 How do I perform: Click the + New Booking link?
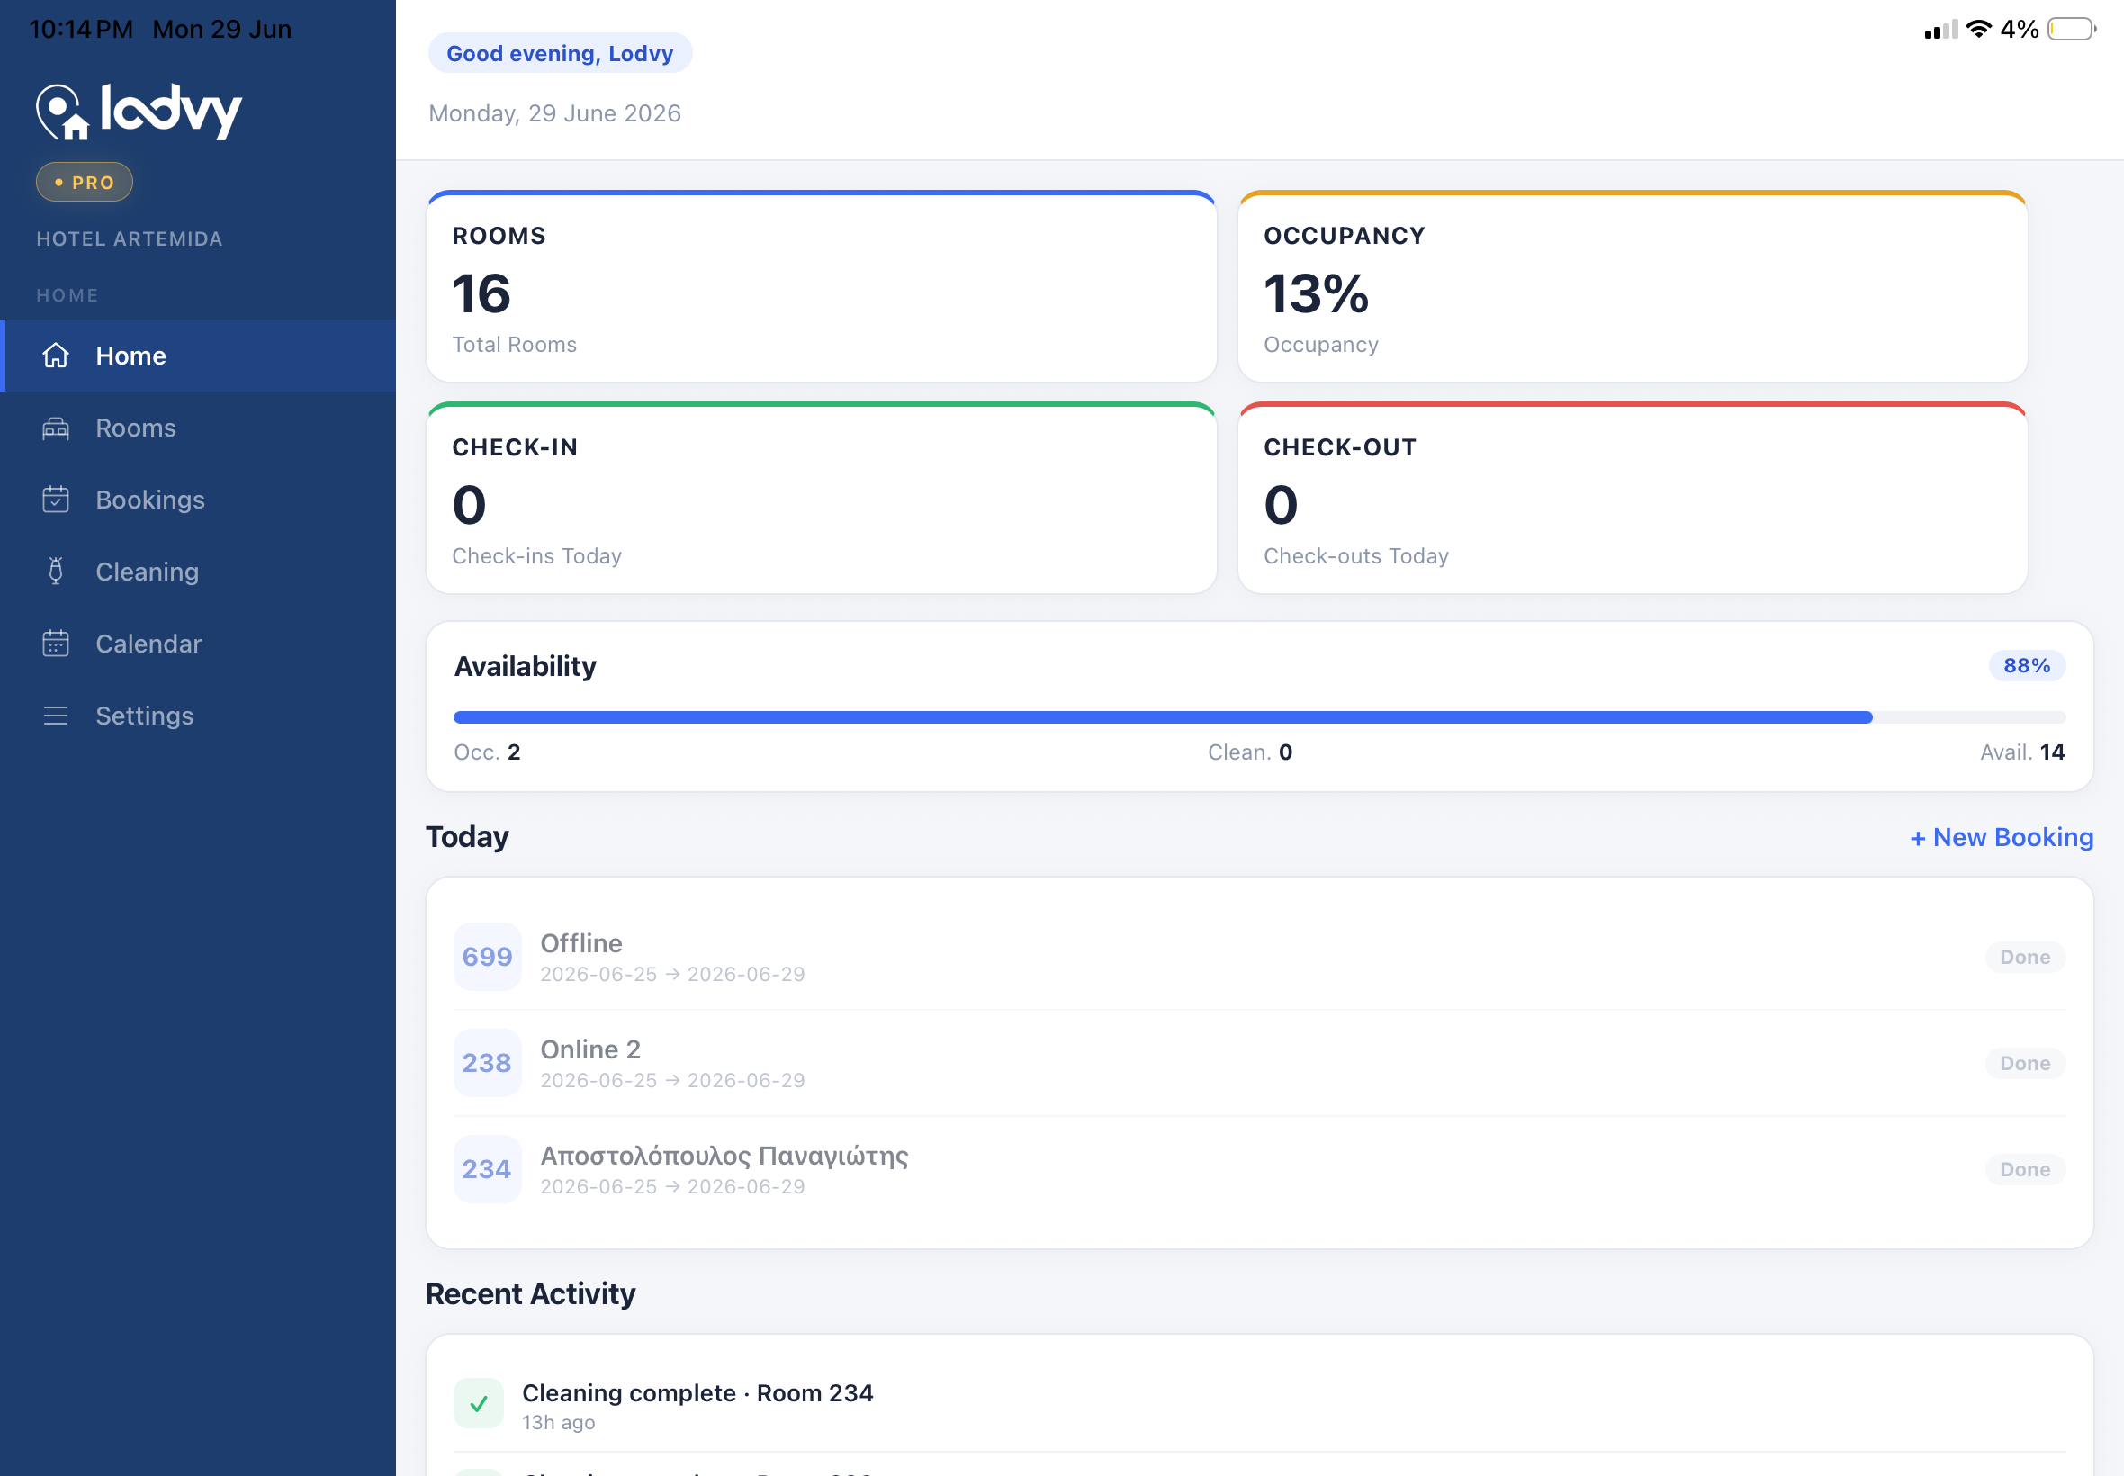tap(2002, 837)
